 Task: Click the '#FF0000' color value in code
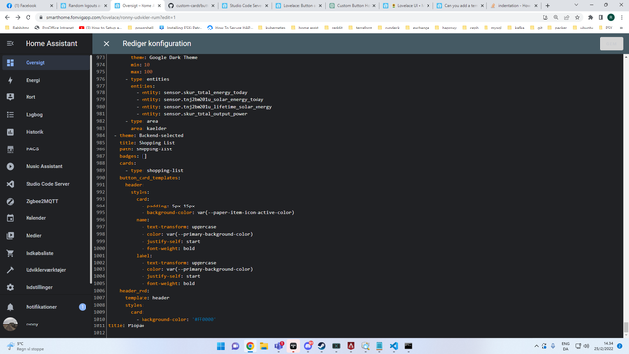point(203,319)
